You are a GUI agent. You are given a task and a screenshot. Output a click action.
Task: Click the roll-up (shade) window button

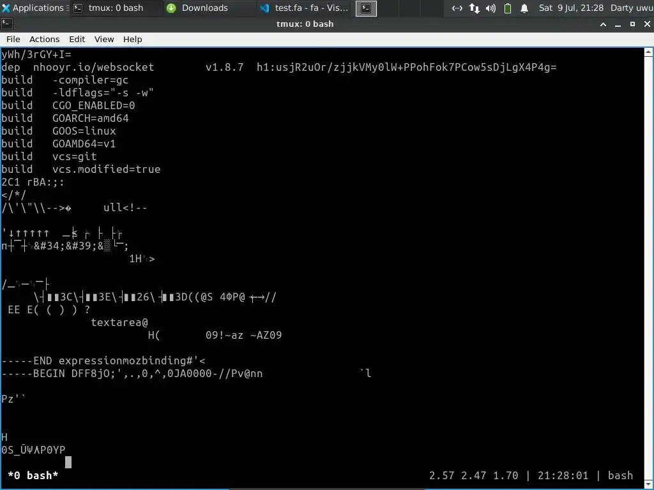603,24
